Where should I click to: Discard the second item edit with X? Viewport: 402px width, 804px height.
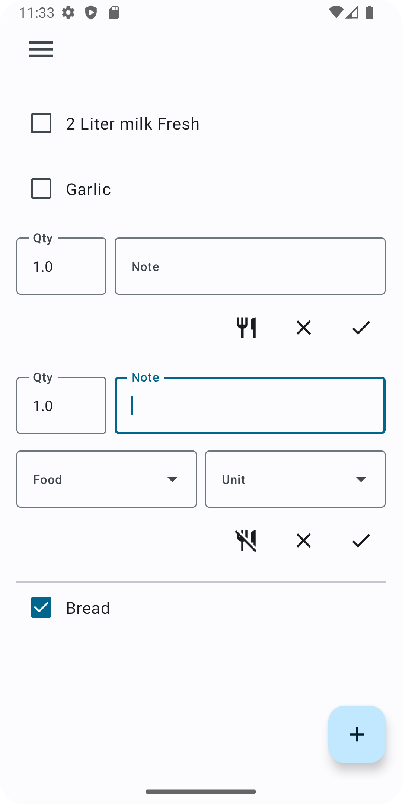304,540
